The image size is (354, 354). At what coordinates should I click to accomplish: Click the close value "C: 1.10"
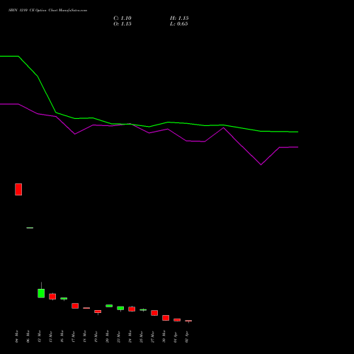pyautogui.click(x=122, y=18)
